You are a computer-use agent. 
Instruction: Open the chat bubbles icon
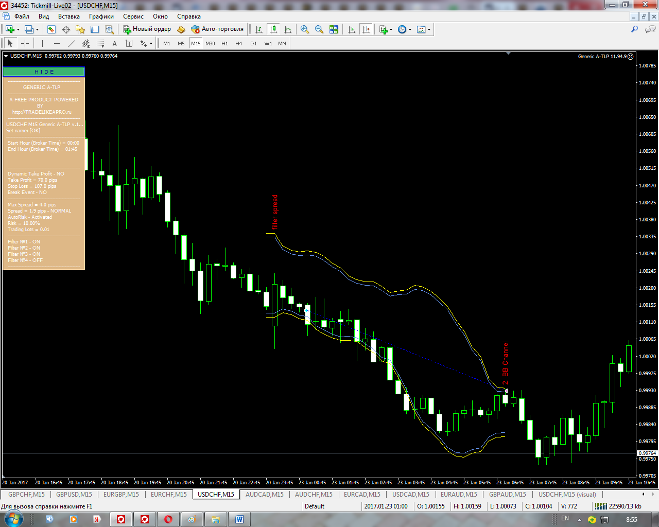point(650,29)
